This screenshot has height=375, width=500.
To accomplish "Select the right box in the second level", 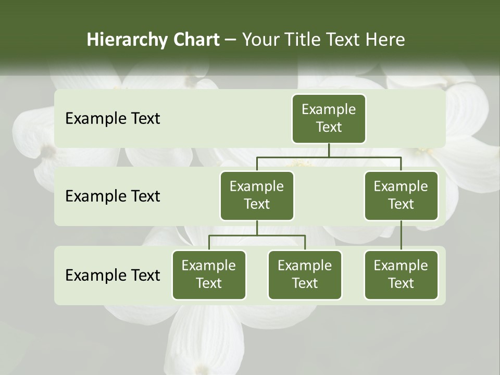I will (401, 195).
